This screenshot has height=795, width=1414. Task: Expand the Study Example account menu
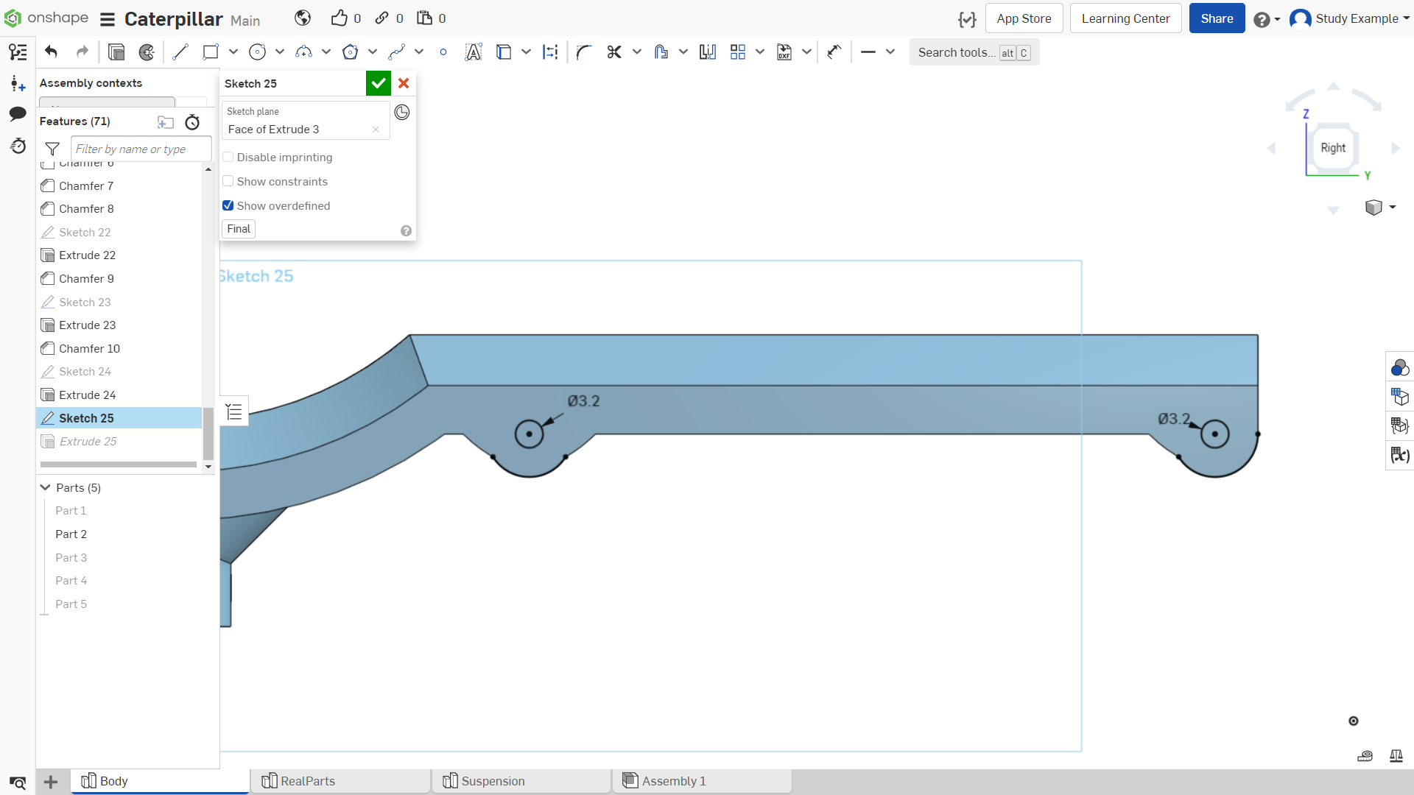point(1350,18)
